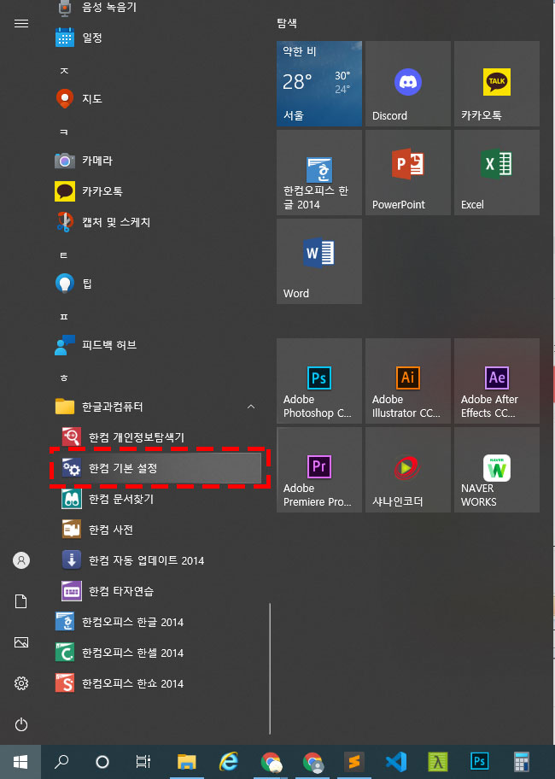Click the ㅋ letter group header
Image resolution: width=555 pixels, height=779 pixels.
[64, 132]
